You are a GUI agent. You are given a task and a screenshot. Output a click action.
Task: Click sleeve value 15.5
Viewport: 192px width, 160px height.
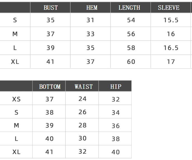coord(171,20)
